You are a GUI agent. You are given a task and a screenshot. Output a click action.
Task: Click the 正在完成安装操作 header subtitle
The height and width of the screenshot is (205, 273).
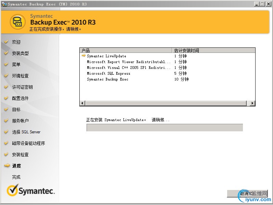pos(55,29)
